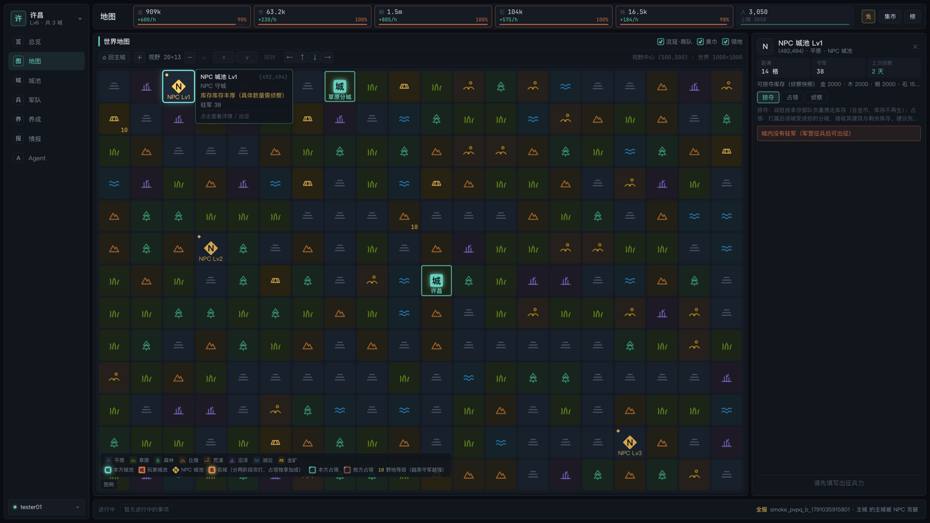
Task: Open the 榜 leaderboard button
Action: coord(913,16)
